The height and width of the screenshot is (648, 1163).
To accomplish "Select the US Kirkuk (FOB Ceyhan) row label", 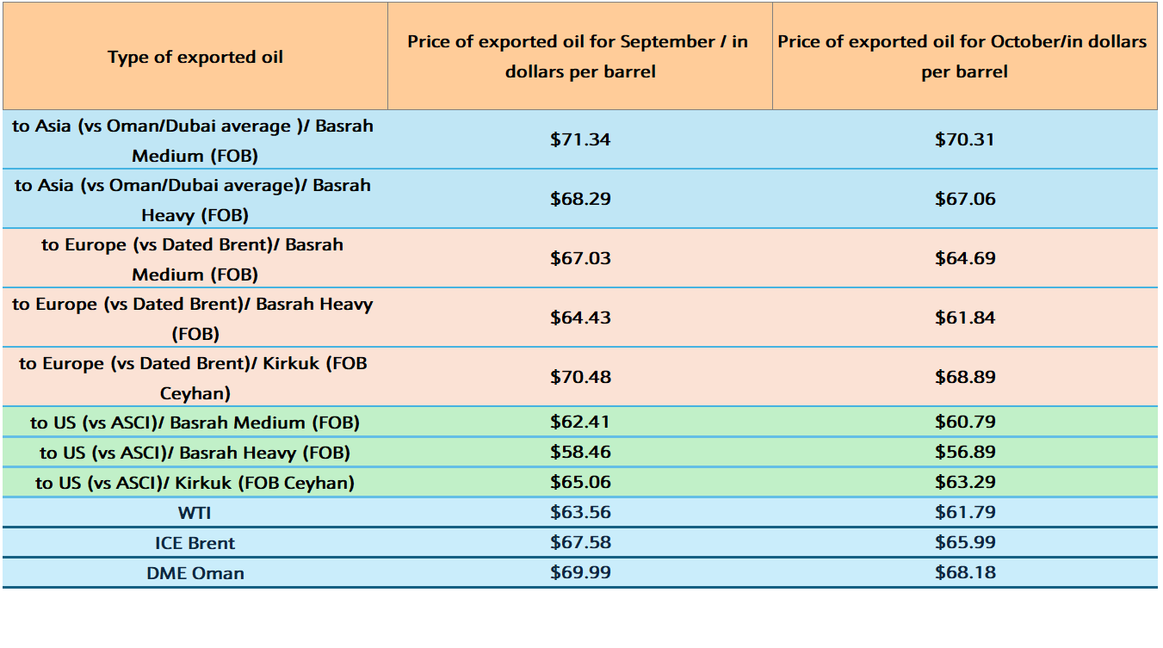I will coord(195,483).
